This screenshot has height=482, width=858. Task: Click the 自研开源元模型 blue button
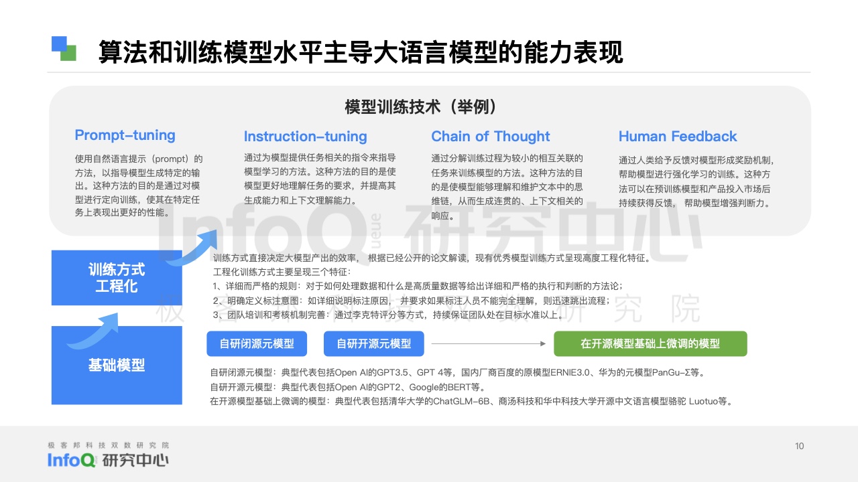(x=374, y=343)
